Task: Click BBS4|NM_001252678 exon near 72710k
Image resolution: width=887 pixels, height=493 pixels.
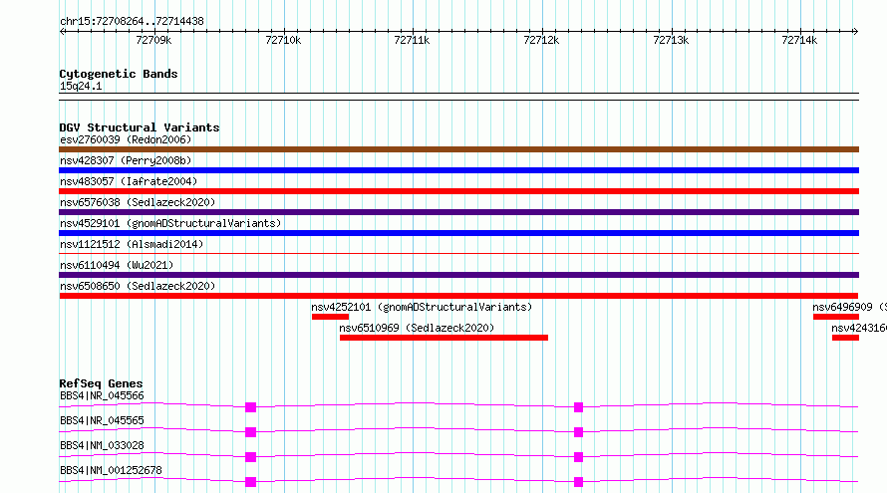Action: point(250,482)
